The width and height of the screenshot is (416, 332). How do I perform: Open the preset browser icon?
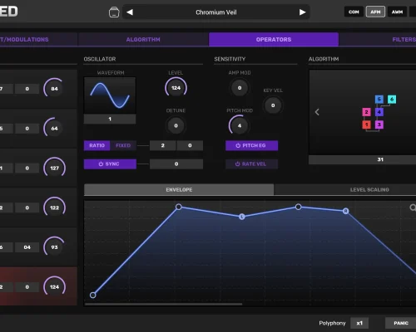point(114,12)
